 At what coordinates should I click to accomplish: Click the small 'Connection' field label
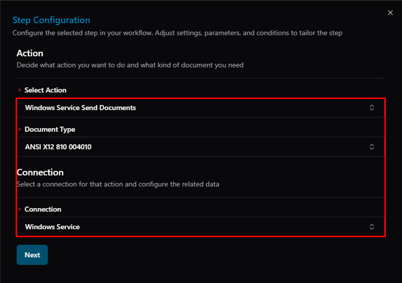point(43,209)
